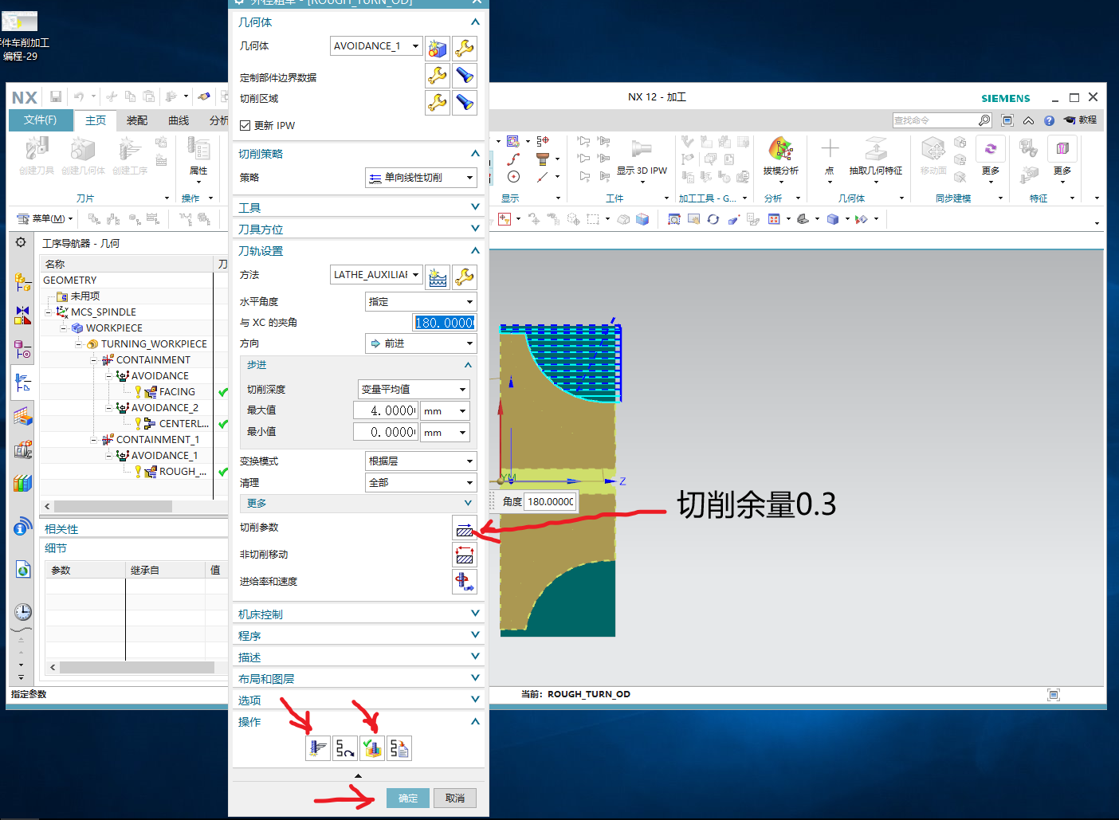Click the blue help question mark icon
1119x820 pixels.
1049,121
